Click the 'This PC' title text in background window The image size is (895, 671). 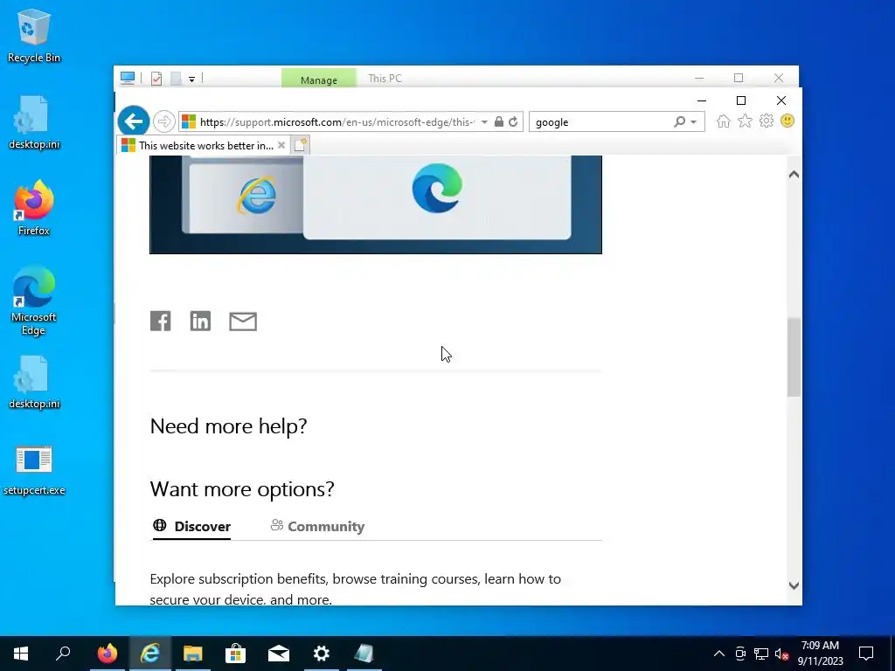(385, 78)
